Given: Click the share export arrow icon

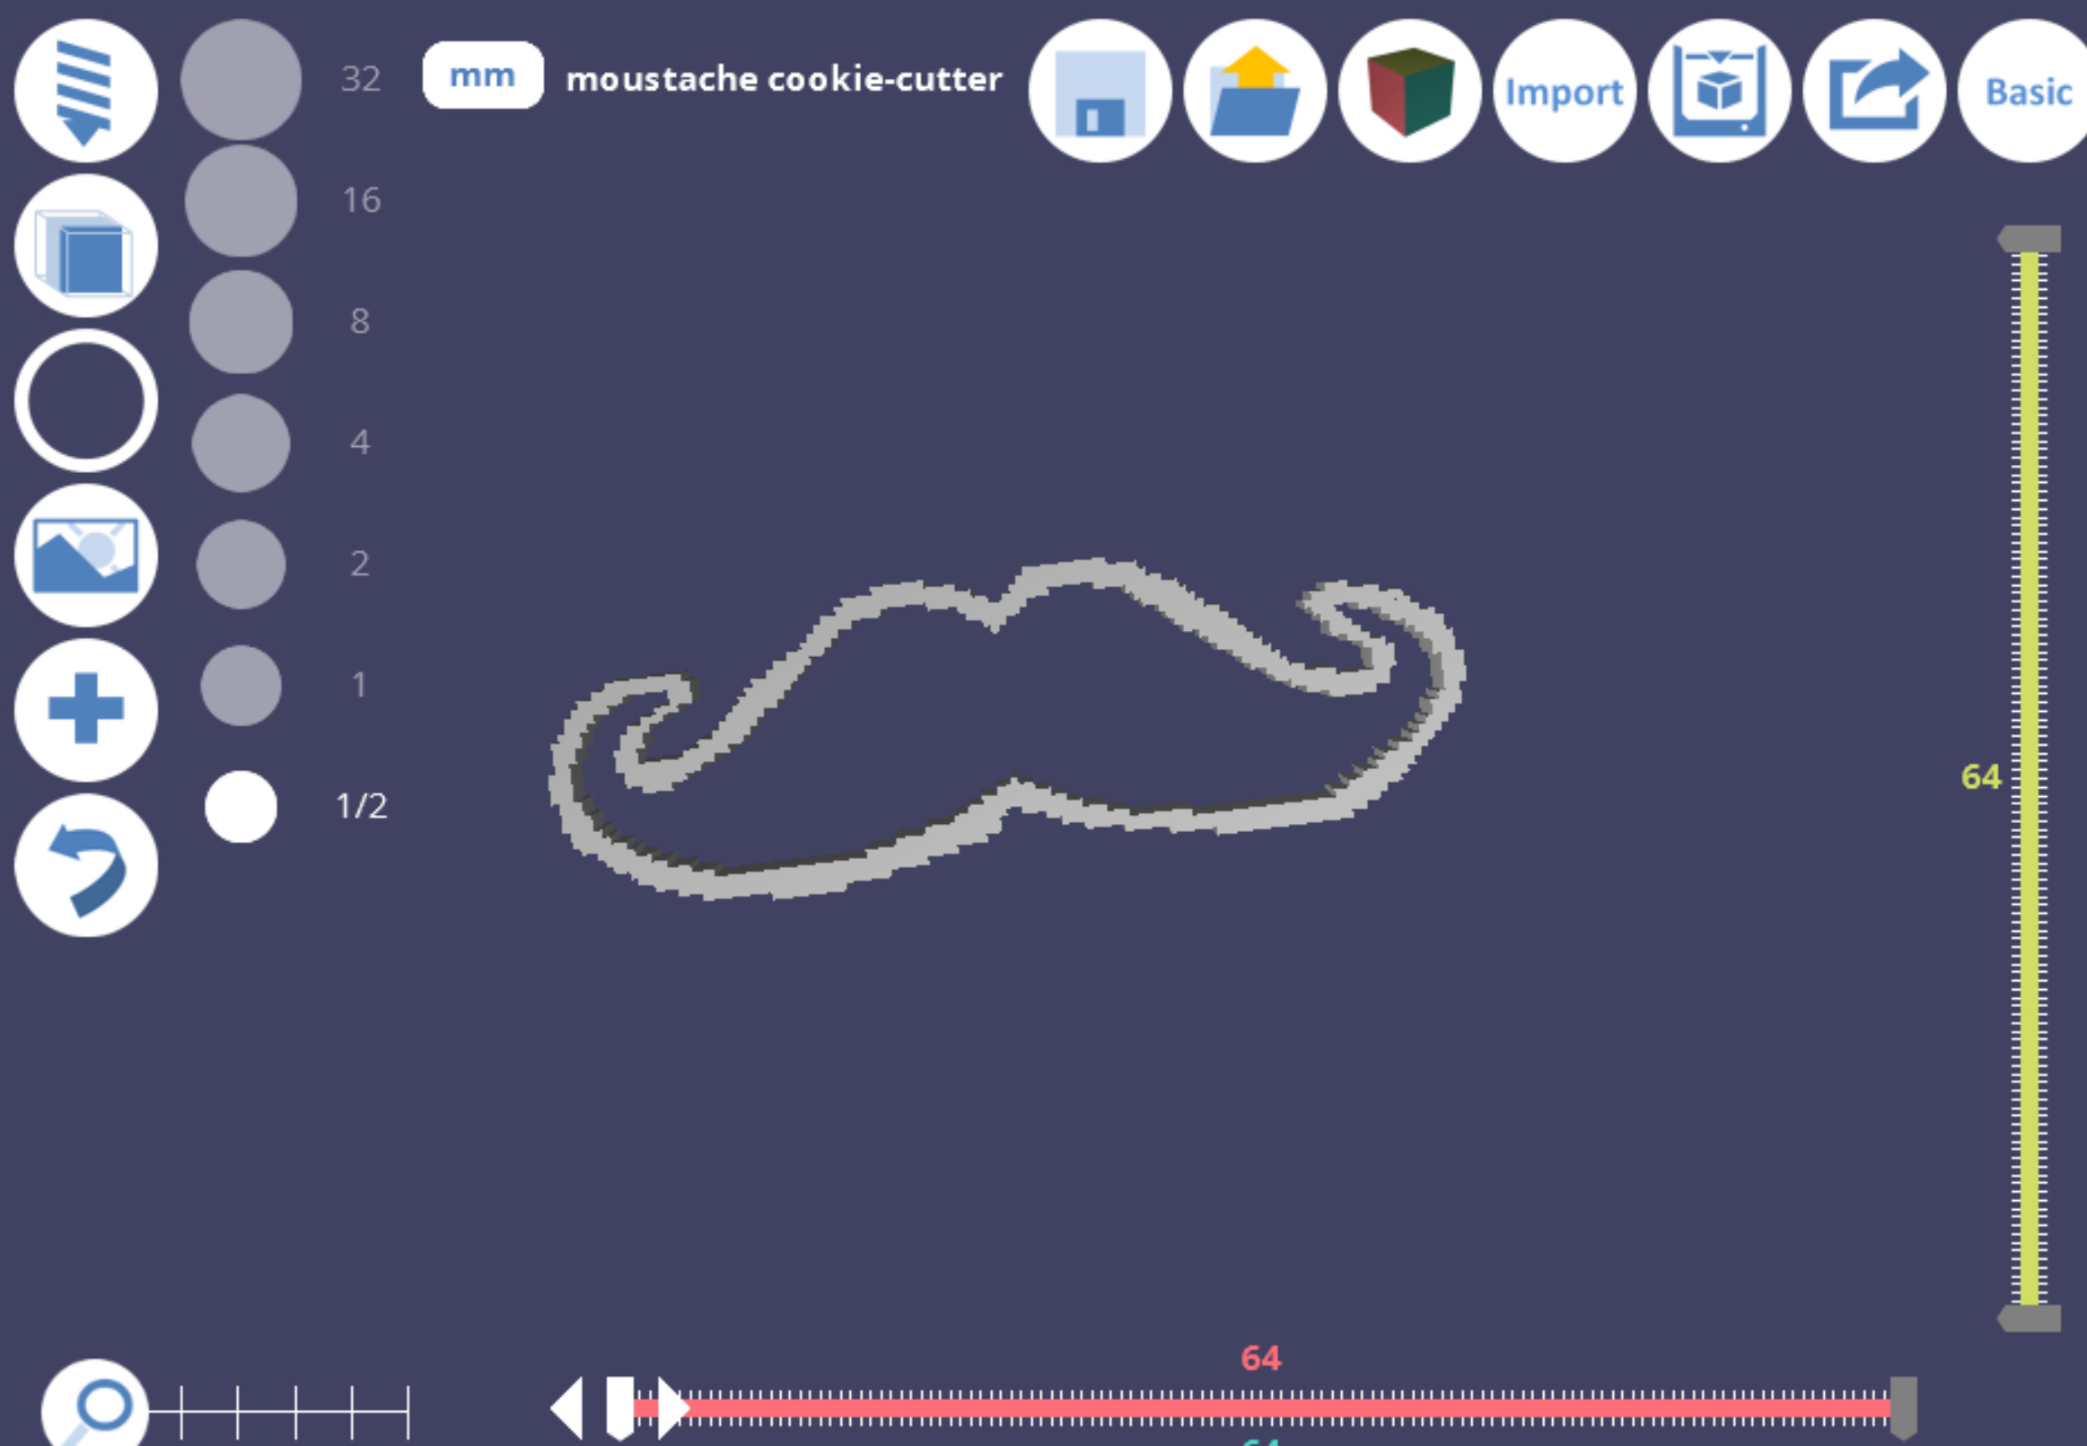Looking at the screenshot, I should click(1873, 91).
